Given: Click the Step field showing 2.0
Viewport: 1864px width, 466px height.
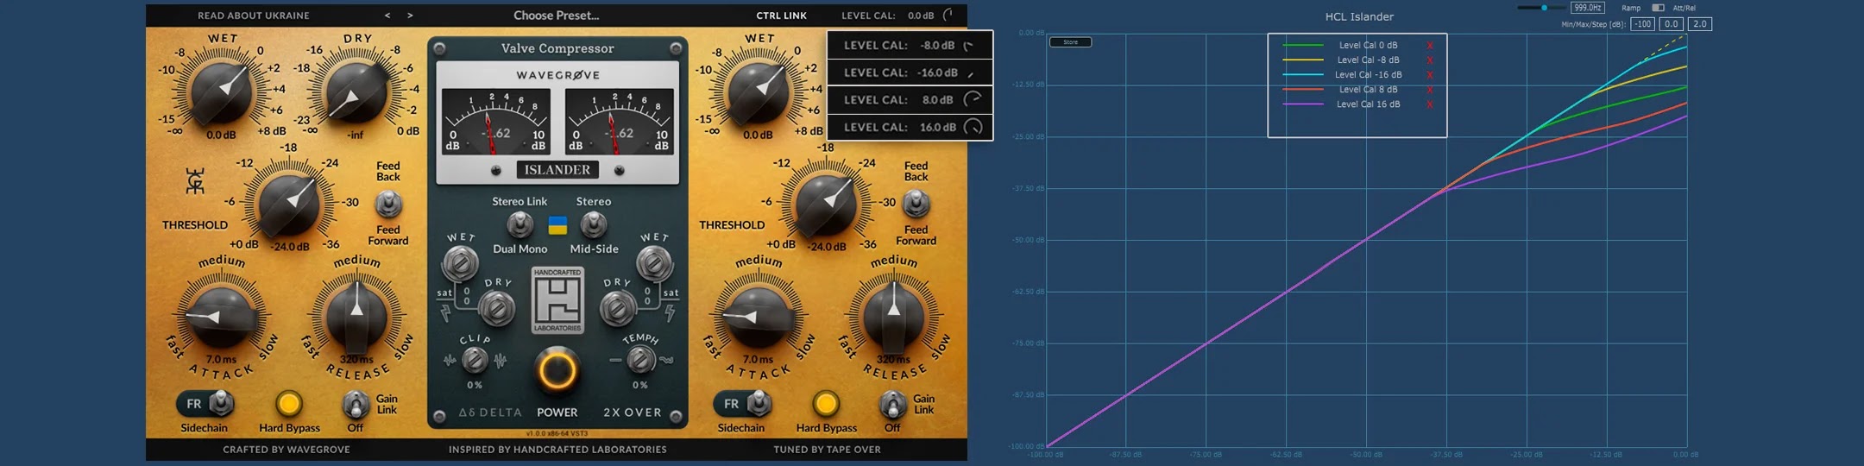Looking at the screenshot, I should (1700, 24).
